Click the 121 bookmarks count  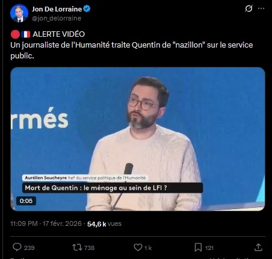click(x=209, y=248)
